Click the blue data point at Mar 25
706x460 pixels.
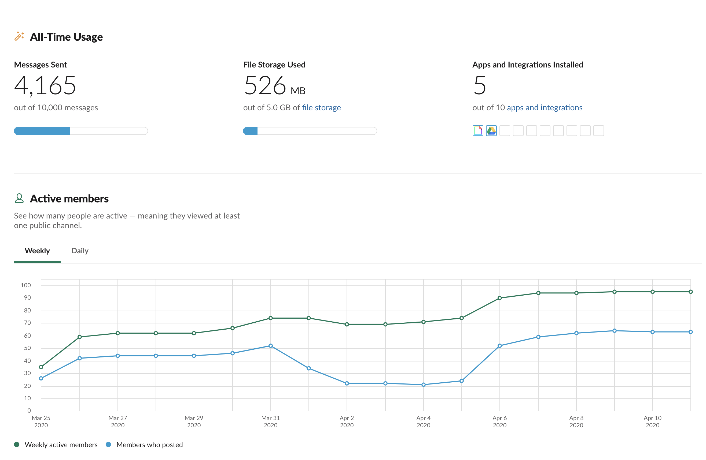[x=41, y=378]
